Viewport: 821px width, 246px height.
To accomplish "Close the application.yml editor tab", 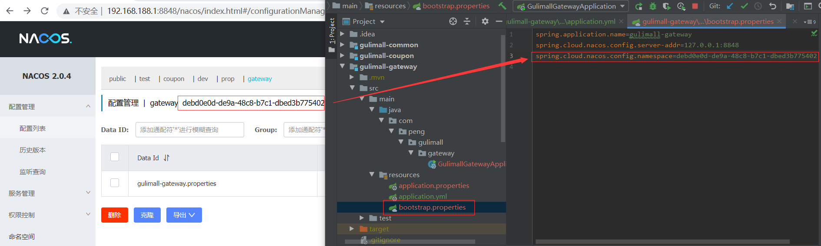I will 621,21.
